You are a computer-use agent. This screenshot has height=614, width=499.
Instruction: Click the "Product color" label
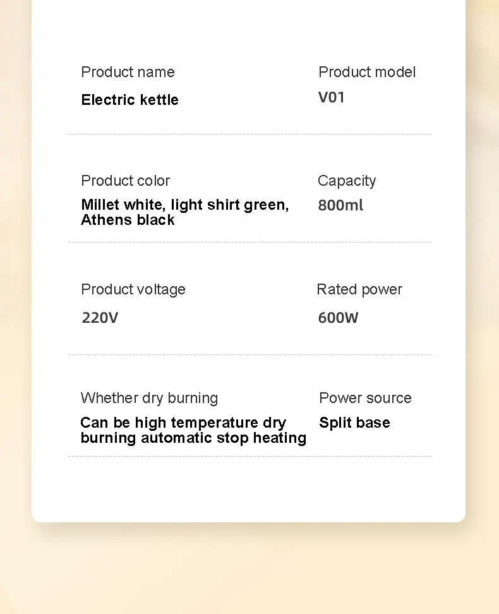click(125, 181)
